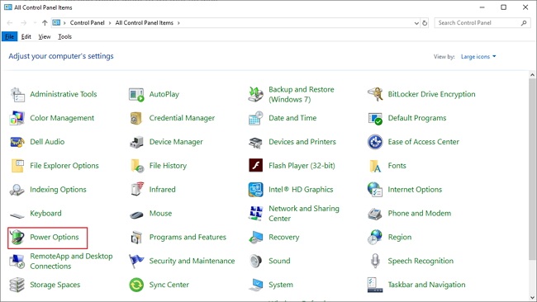The image size is (537, 302).
Task: Focus the Search Control Panel field
Action: (x=482, y=23)
